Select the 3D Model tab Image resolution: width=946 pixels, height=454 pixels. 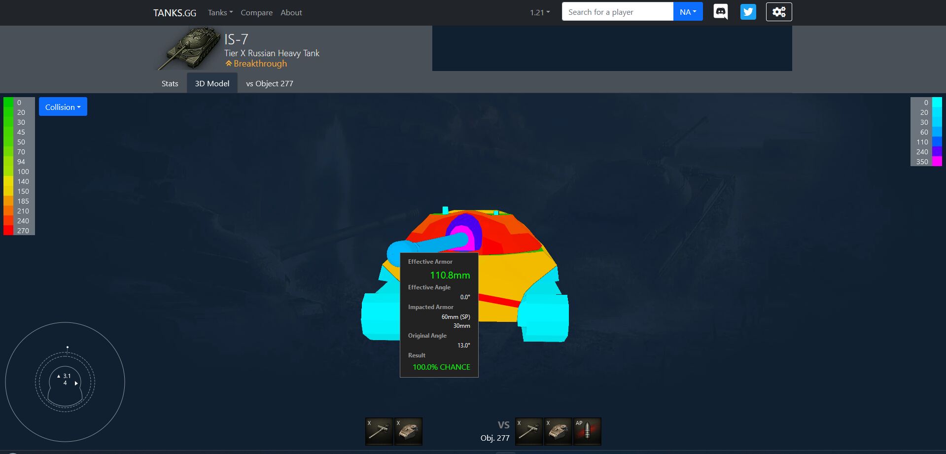[212, 83]
